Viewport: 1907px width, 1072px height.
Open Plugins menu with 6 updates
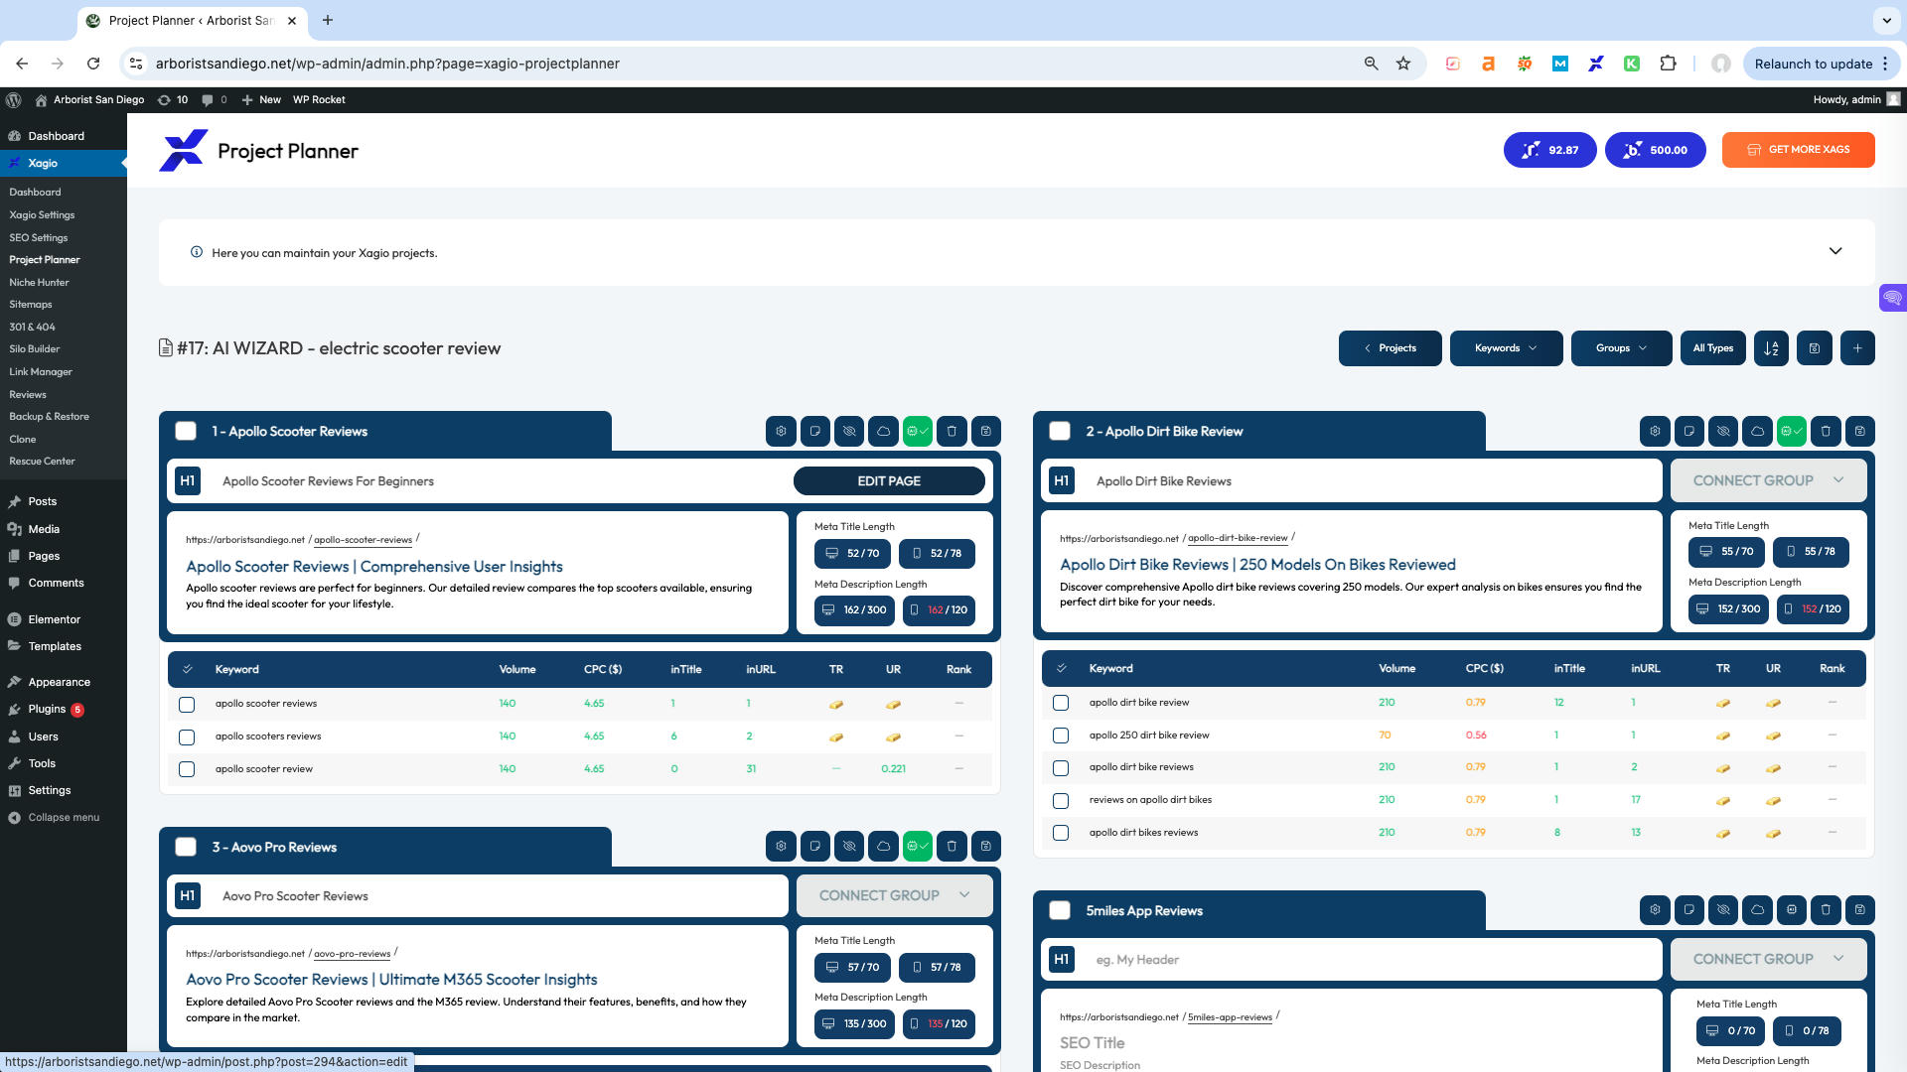pos(47,710)
